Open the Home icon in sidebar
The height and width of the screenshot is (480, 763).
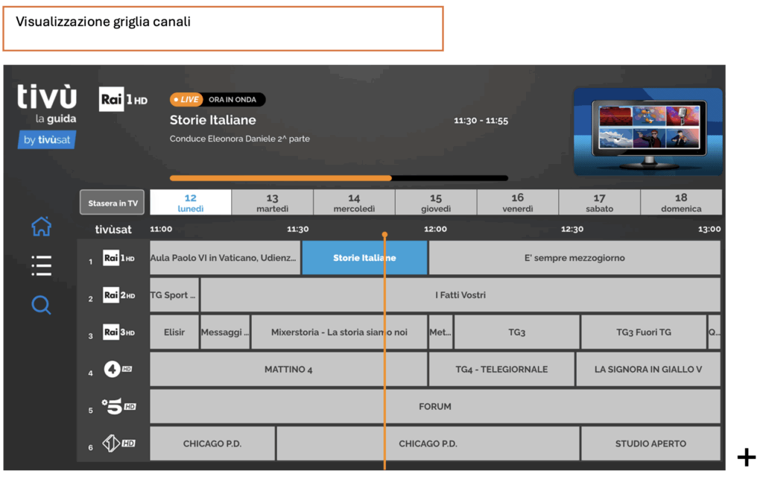click(41, 227)
